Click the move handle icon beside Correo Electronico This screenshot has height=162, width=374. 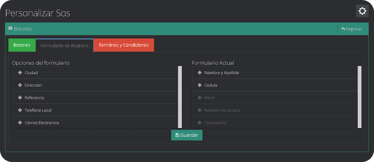click(20, 123)
